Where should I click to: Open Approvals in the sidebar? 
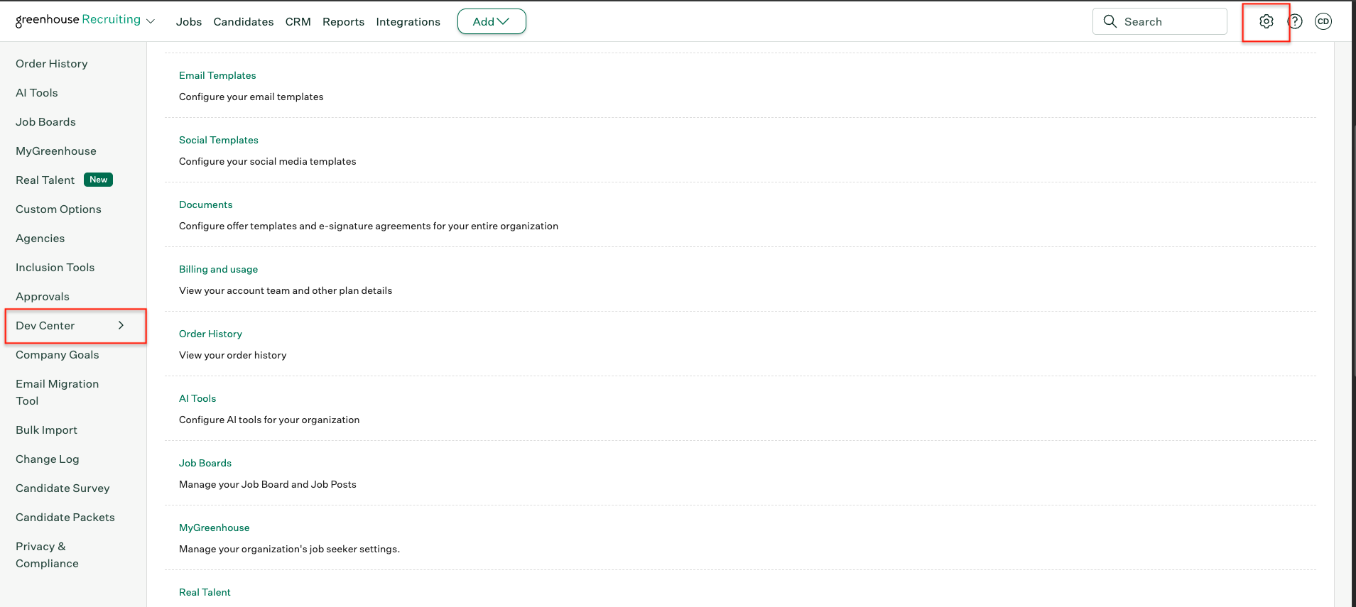(x=43, y=297)
